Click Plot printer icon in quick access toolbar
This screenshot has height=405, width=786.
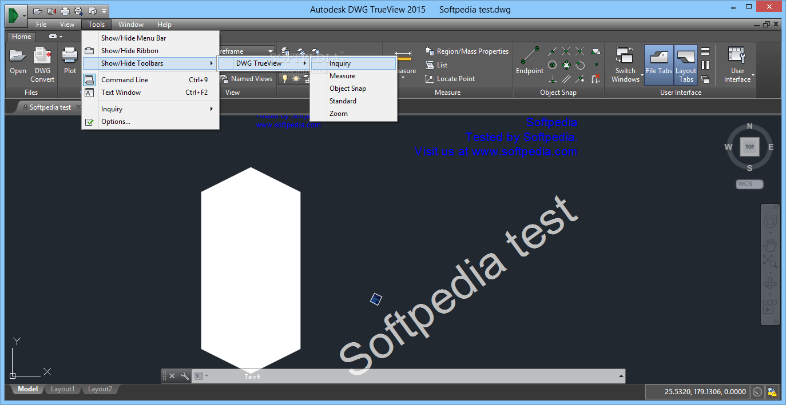click(65, 10)
